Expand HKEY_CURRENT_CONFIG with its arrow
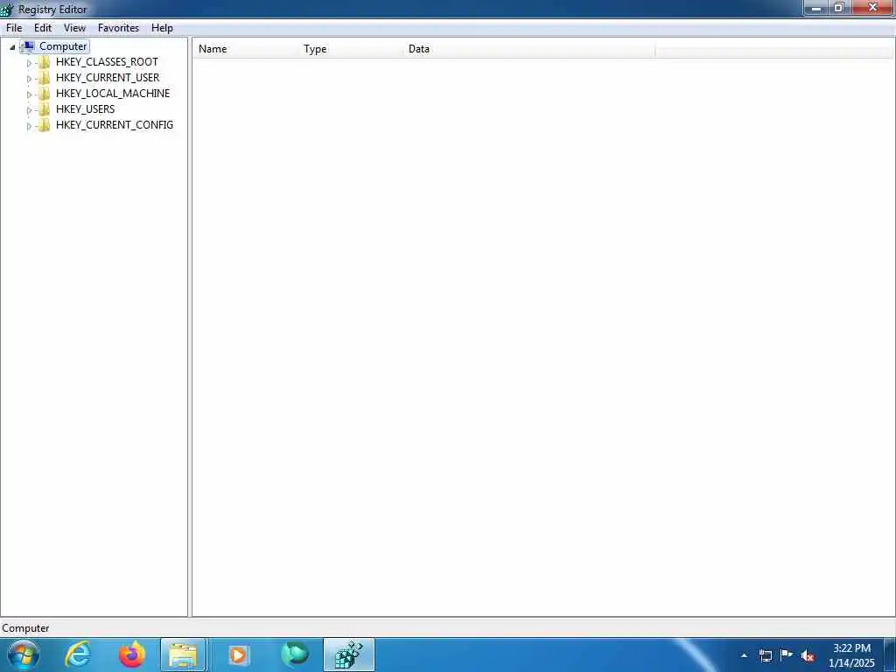The width and height of the screenshot is (896, 672). 29,126
